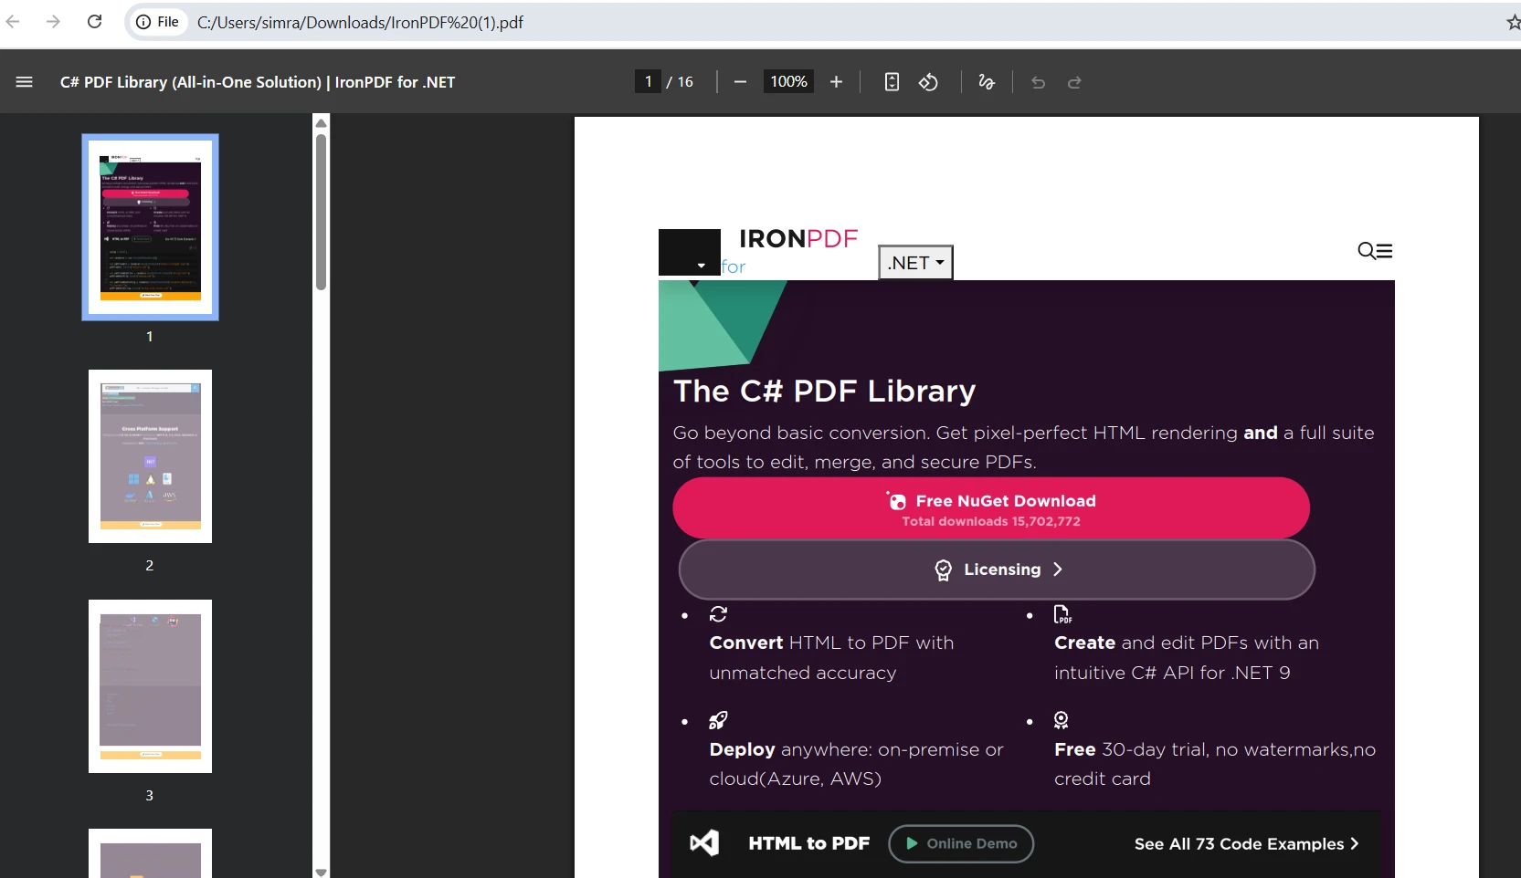Click the page number input field

coord(648,81)
